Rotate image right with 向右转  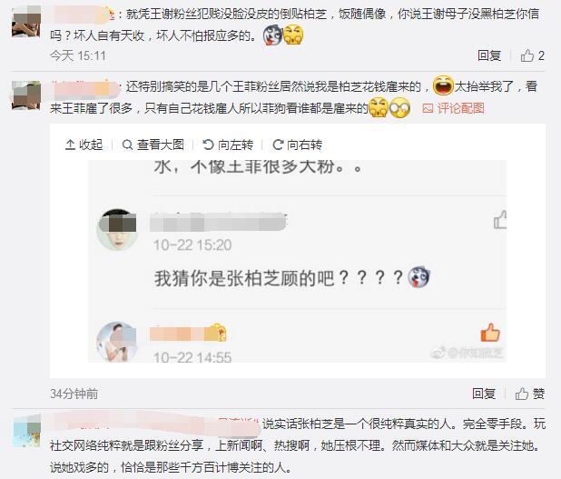[x=297, y=145]
